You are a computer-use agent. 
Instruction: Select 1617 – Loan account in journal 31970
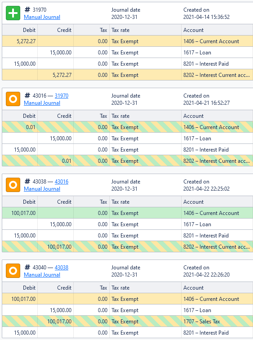coord(217,53)
